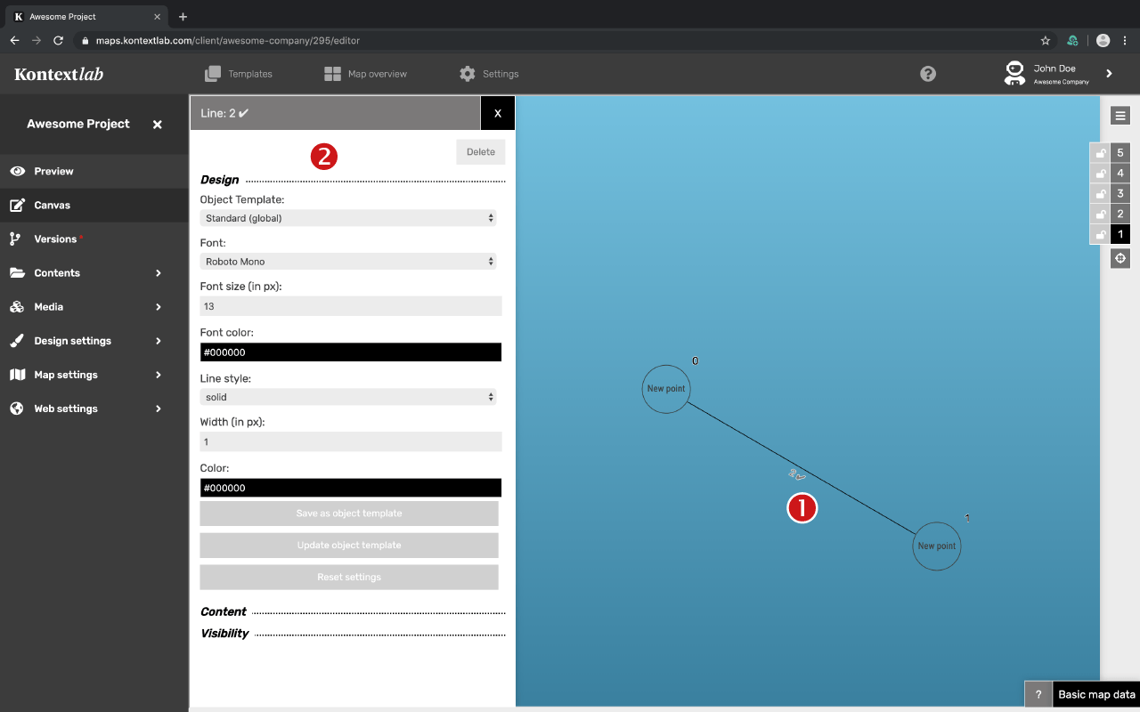Click Update object template

click(x=349, y=546)
